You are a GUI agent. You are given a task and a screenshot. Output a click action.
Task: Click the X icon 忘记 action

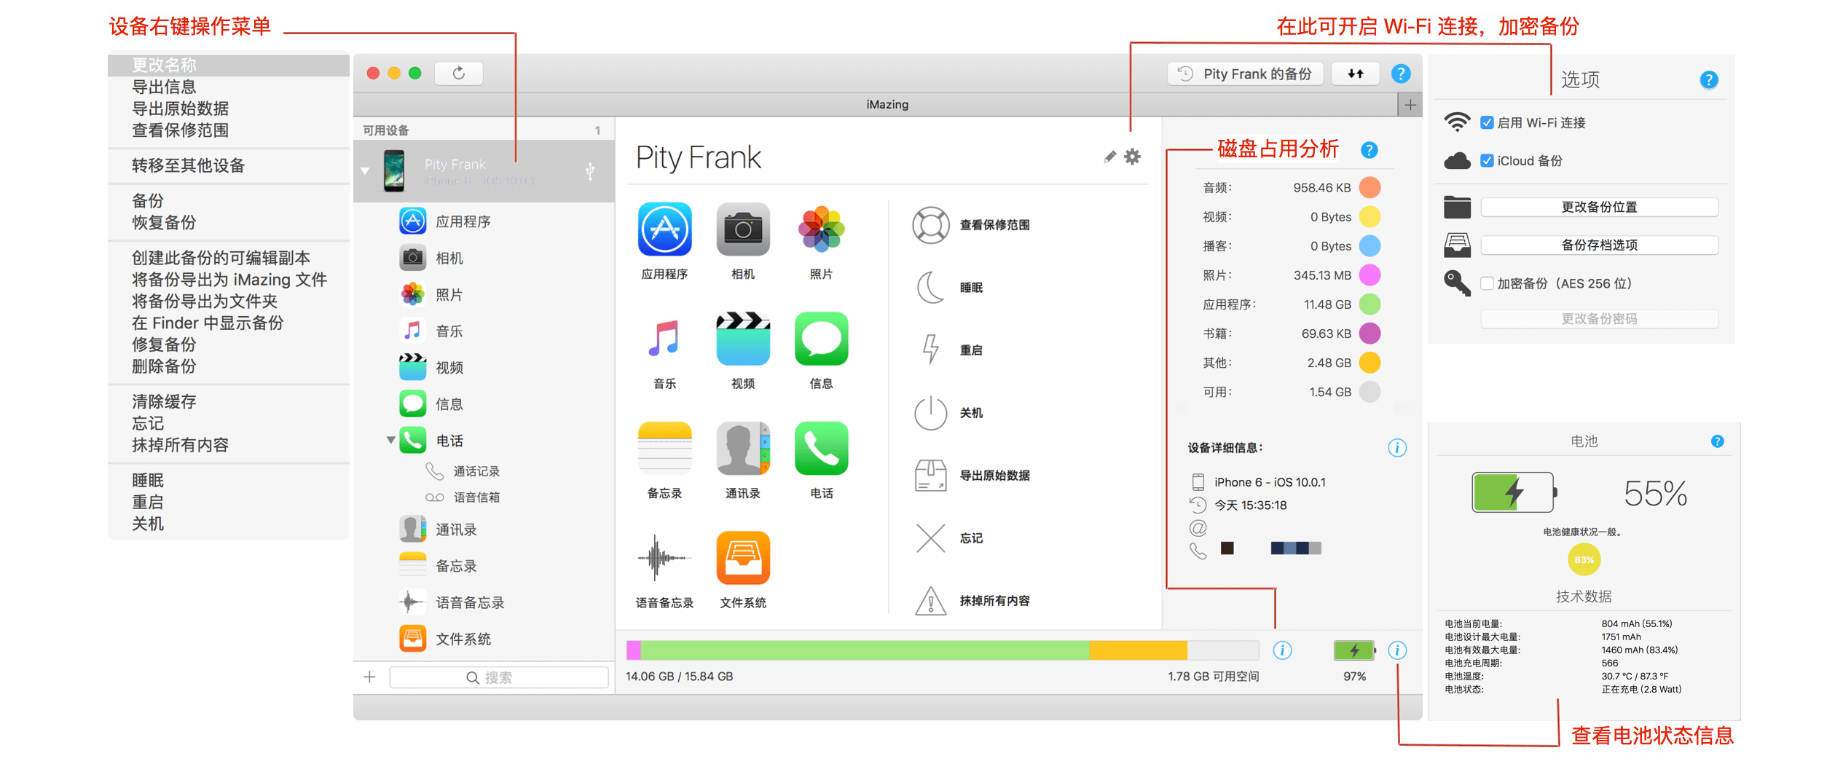949,538
